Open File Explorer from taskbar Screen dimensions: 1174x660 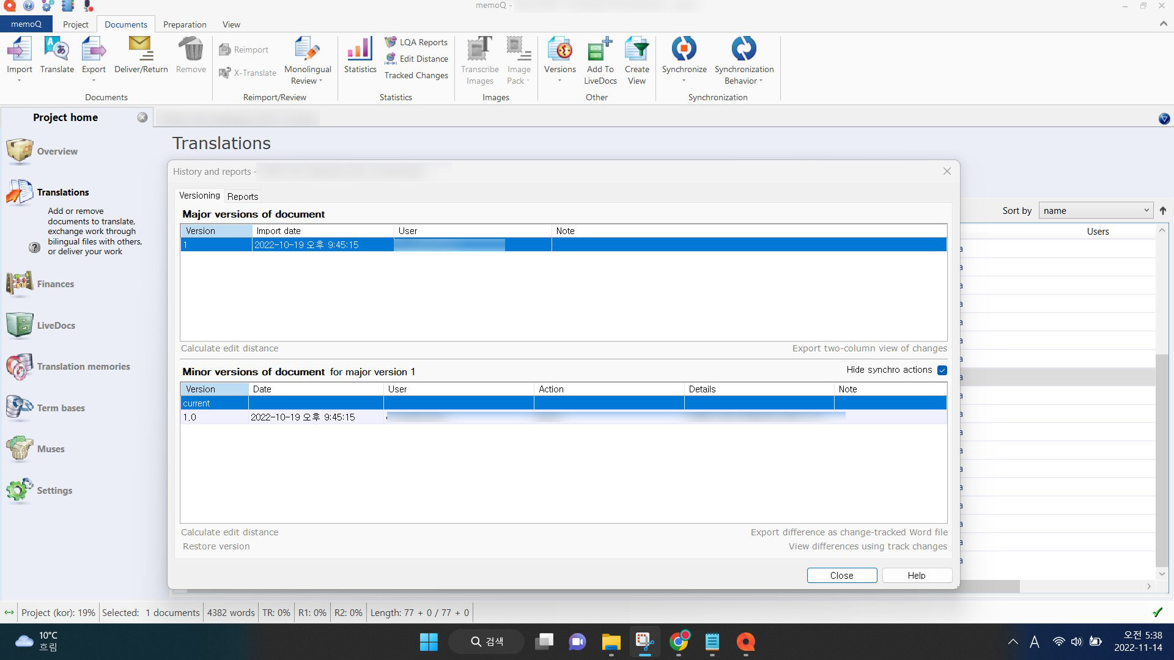[611, 642]
